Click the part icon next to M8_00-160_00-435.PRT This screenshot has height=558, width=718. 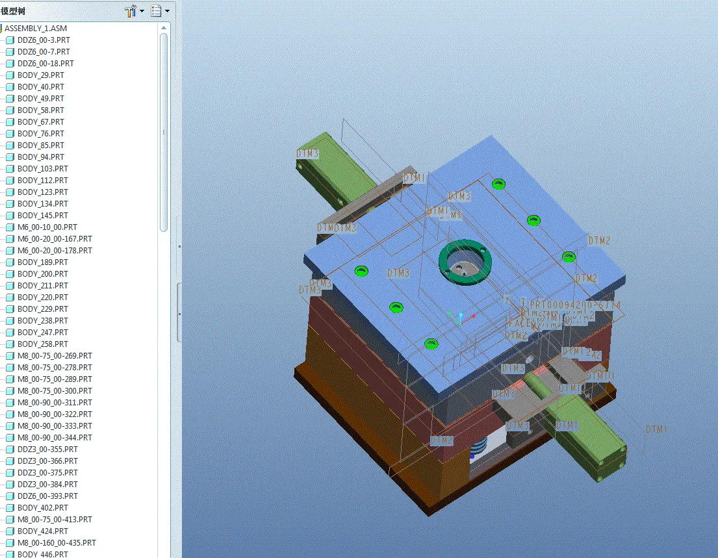(10, 542)
